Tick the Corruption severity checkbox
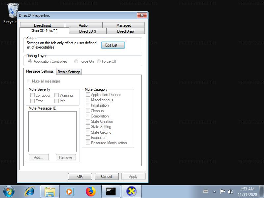The height and width of the screenshot is (198, 264). (41, 95)
